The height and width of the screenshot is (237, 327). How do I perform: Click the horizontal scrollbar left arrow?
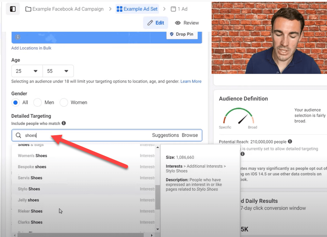[x=15, y=235]
